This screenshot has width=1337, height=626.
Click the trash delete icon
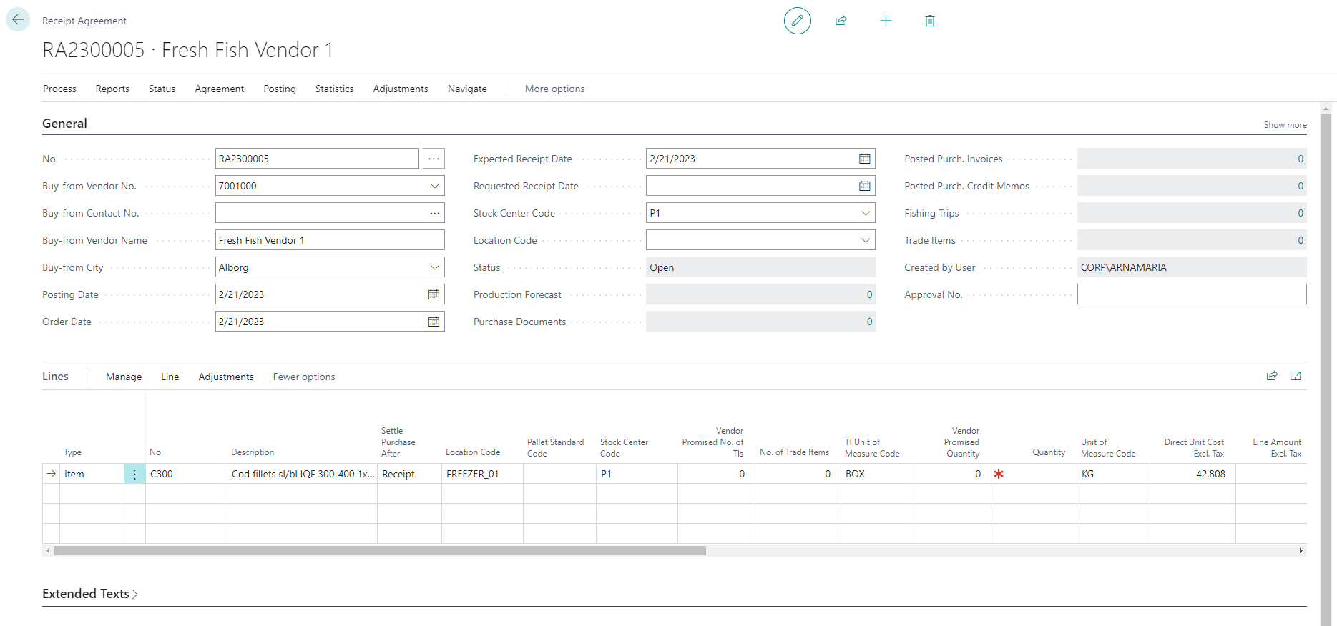point(930,21)
